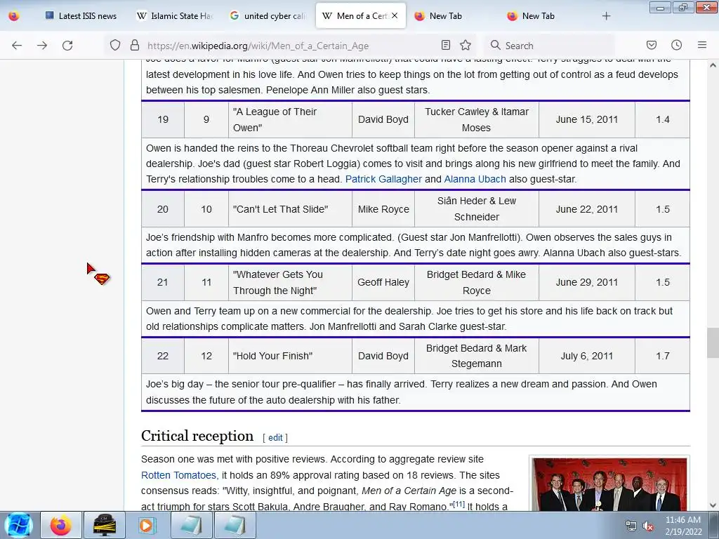The image size is (719, 539).
Task: Go back using the browser back arrow
Action: pyautogui.click(x=17, y=46)
